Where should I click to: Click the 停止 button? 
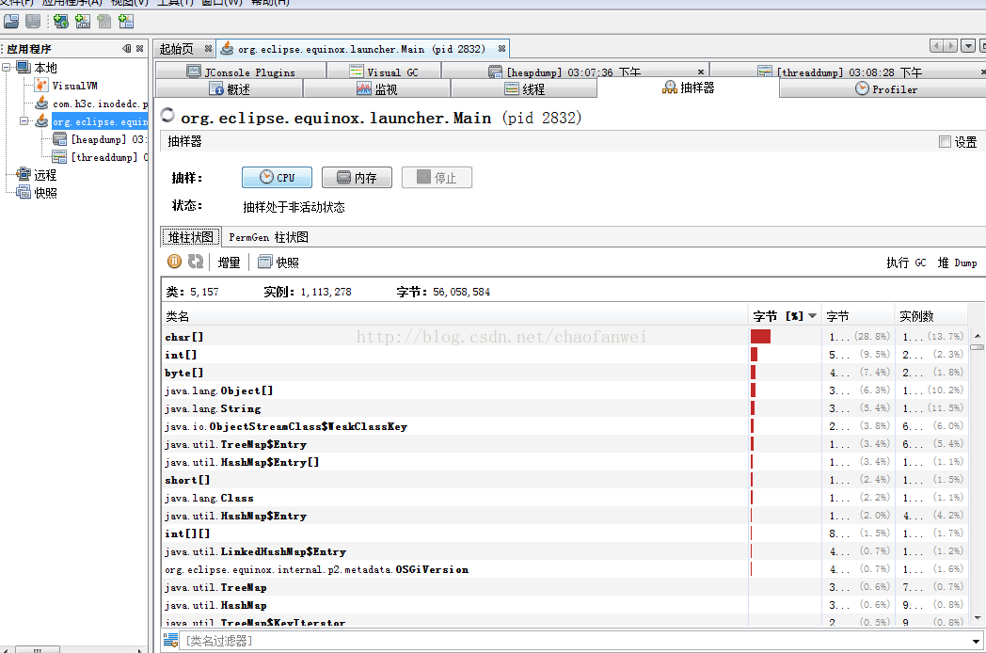(437, 178)
